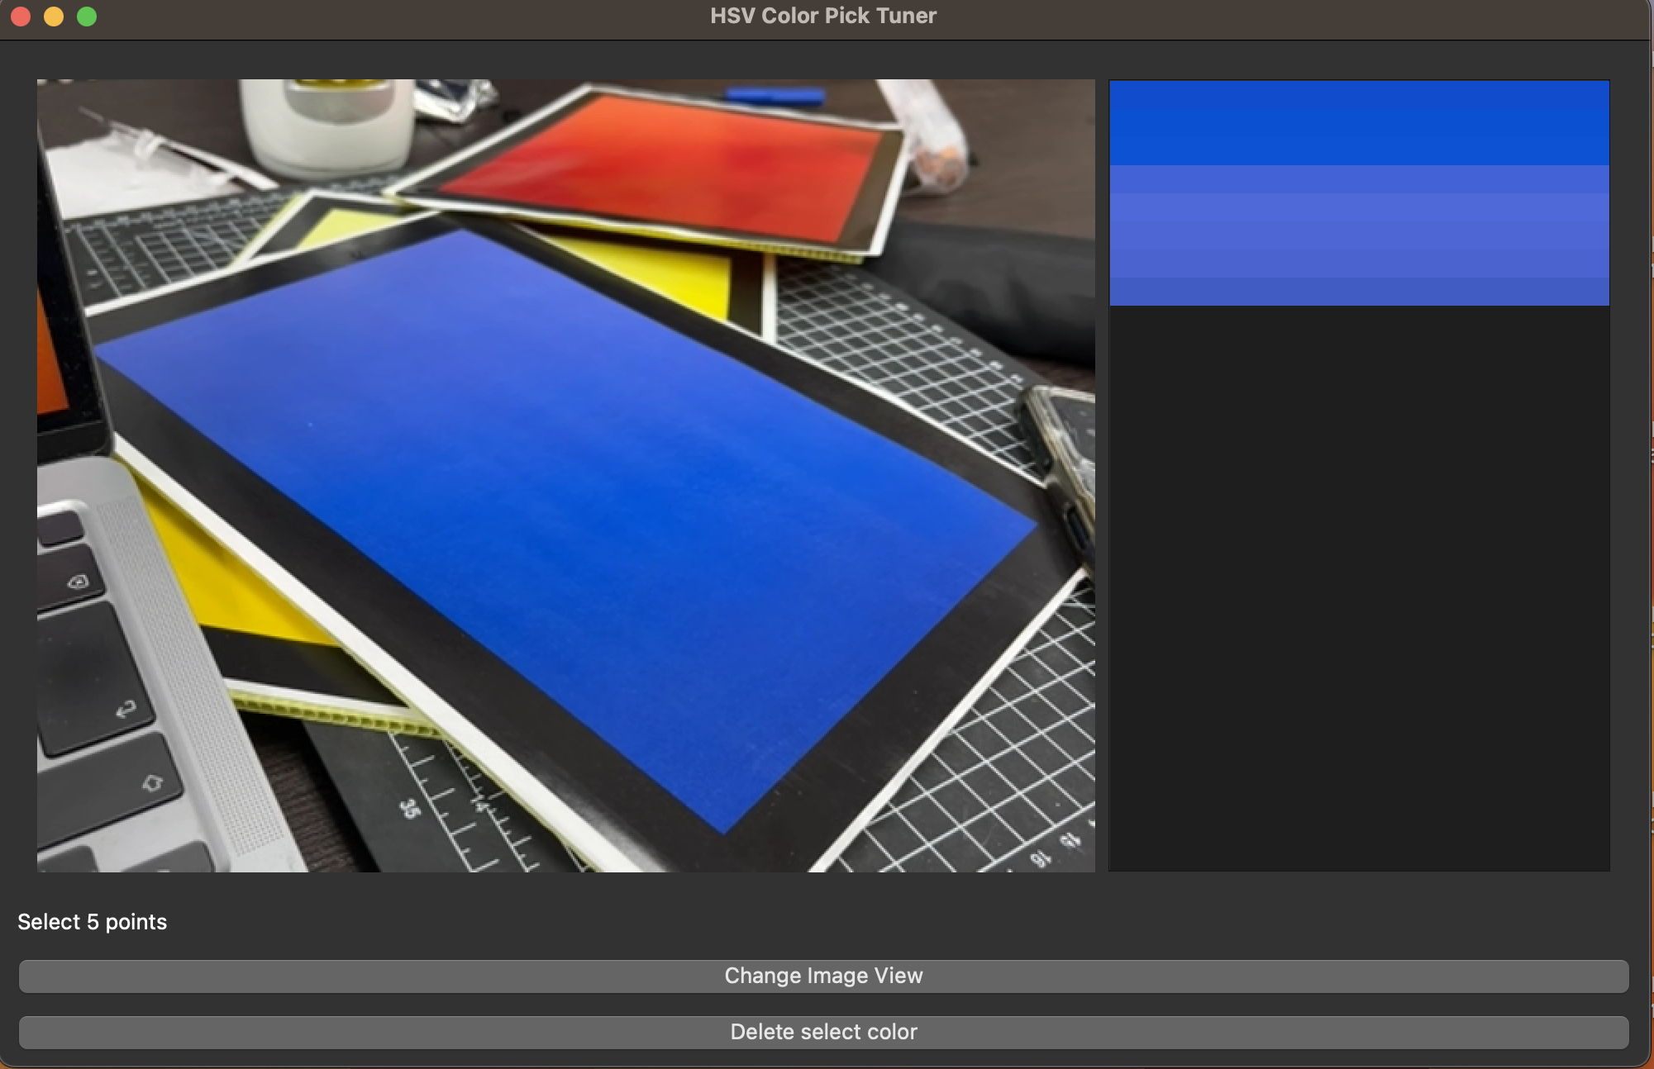The height and width of the screenshot is (1069, 1654).
Task: Maximize the window using the green button
Action: (87, 17)
